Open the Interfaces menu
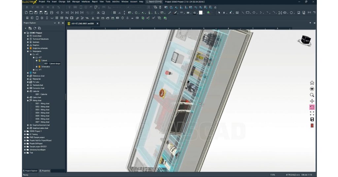Viewport: 338px width, 177px height. [x=85, y=2]
